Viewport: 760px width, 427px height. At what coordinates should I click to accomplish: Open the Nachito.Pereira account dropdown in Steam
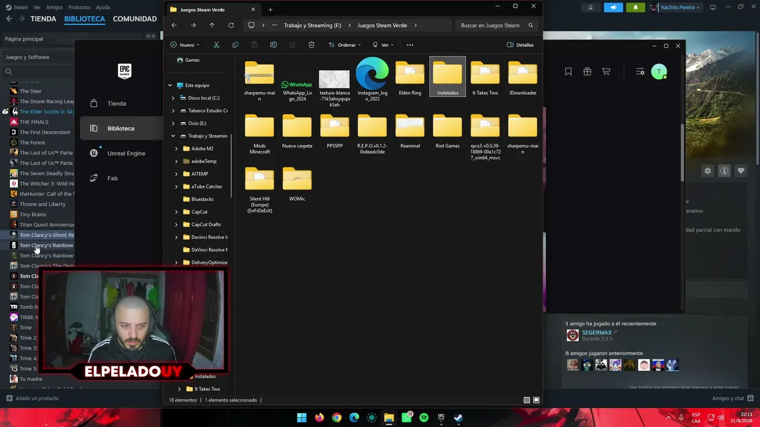click(675, 7)
